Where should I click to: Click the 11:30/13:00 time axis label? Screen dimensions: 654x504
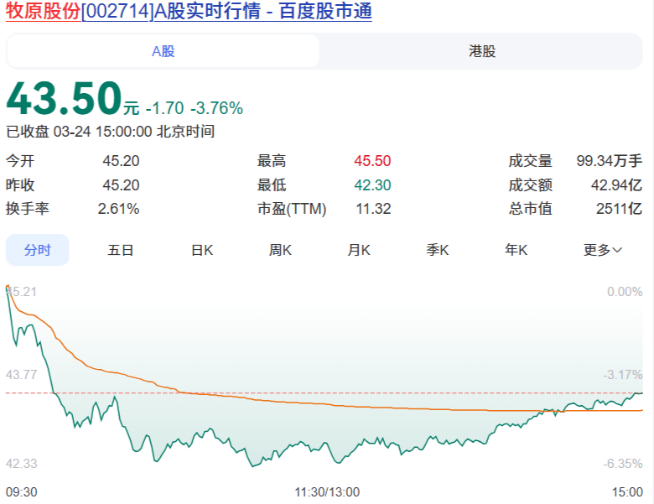coord(327,491)
